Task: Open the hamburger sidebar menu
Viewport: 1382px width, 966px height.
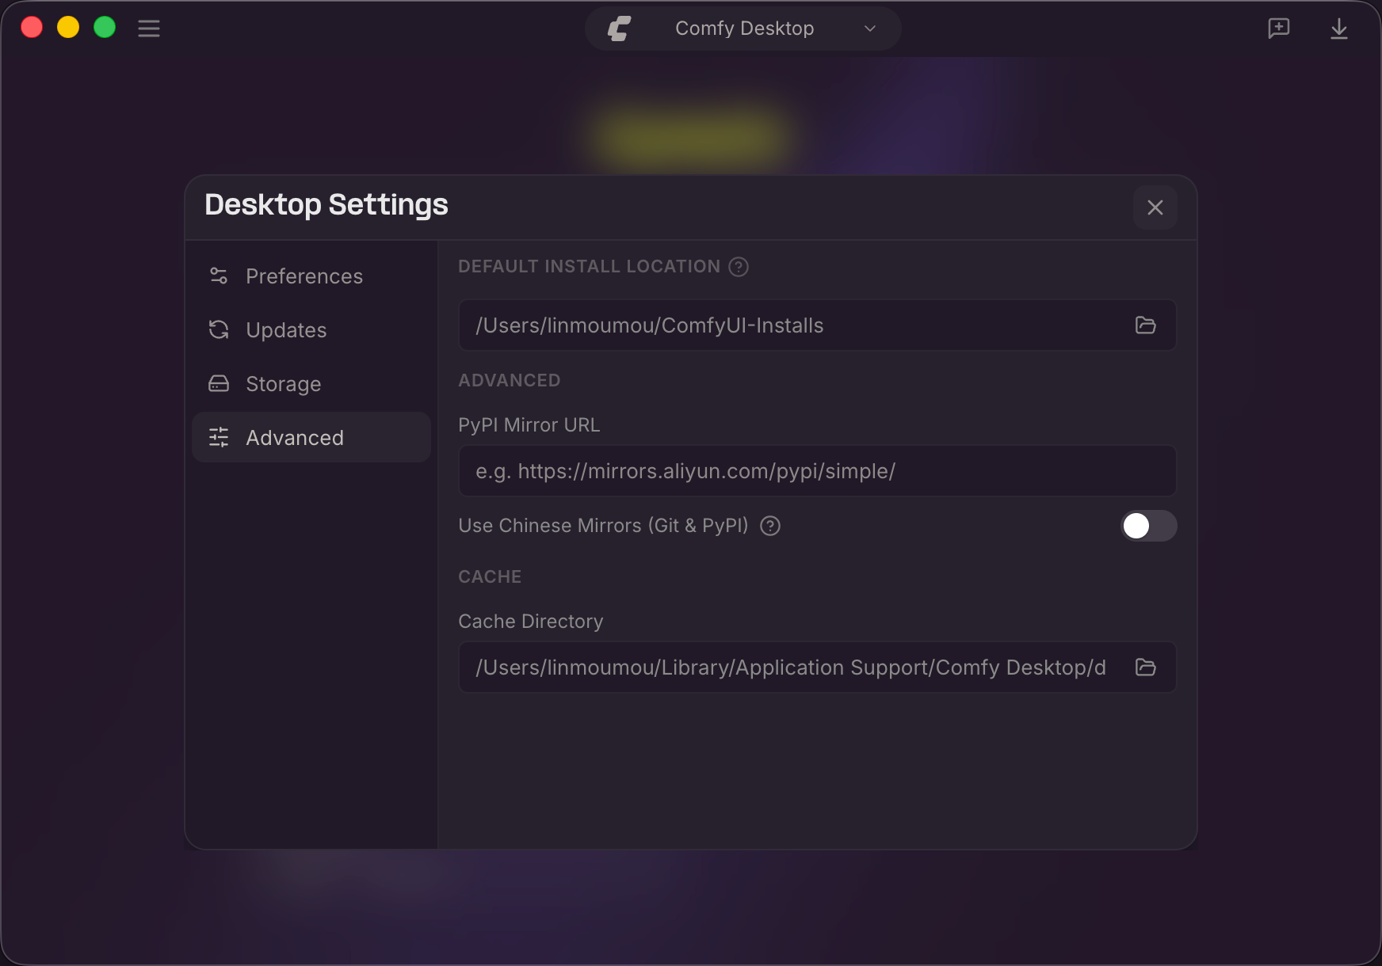Action: (x=149, y=29)
